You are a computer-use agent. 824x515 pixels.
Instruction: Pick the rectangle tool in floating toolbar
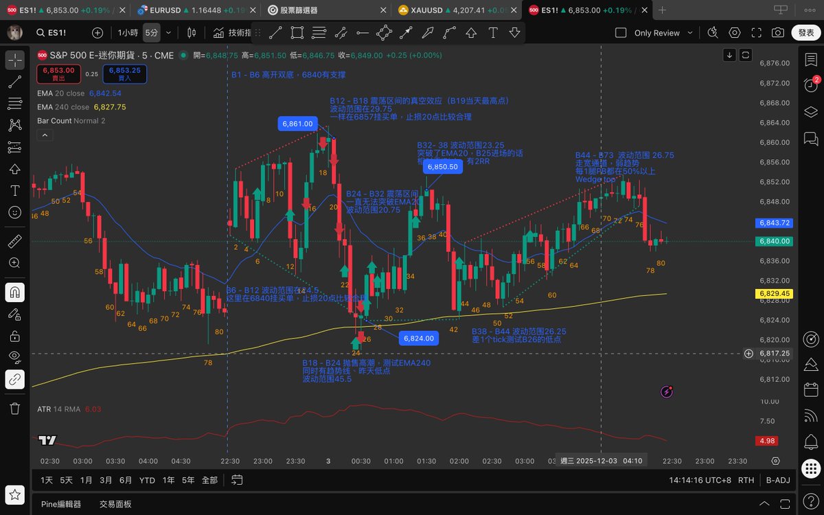tap(297, 33)
